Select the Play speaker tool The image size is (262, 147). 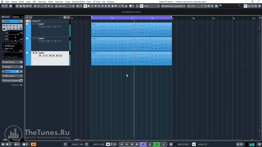tap(123, 6)
